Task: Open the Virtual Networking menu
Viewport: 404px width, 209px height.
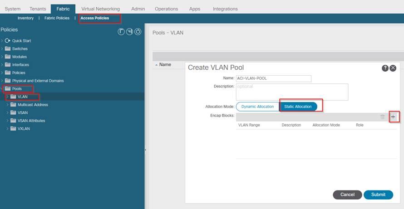Action: pos(100,9)
